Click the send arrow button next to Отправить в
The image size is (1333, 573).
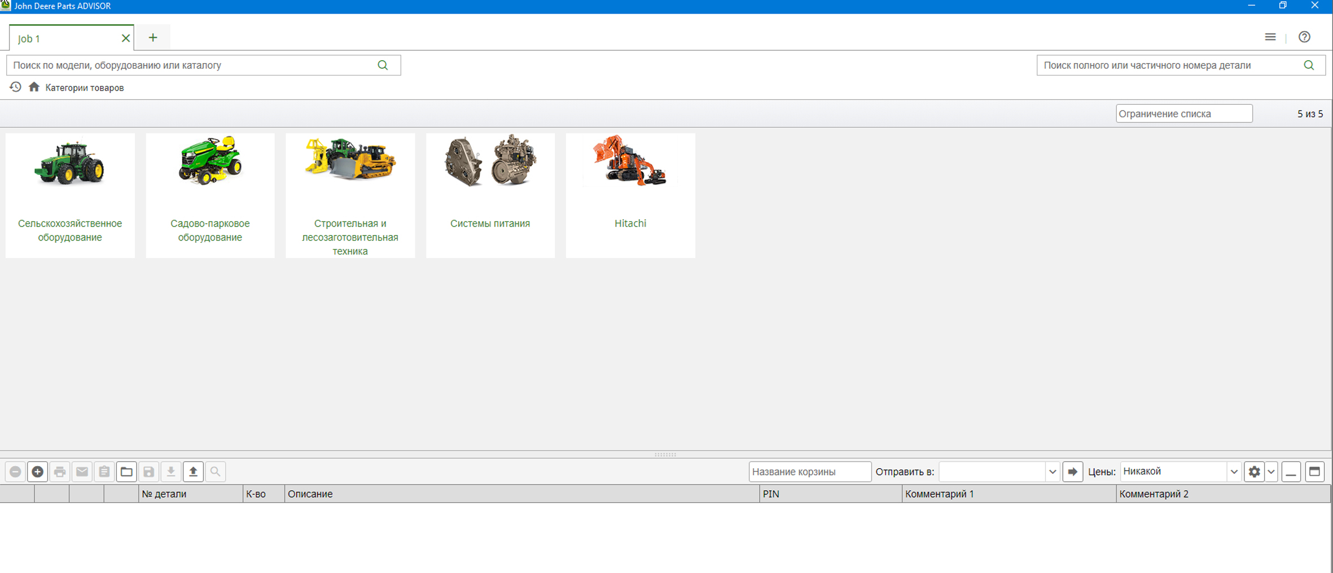tap(1072, 472)
